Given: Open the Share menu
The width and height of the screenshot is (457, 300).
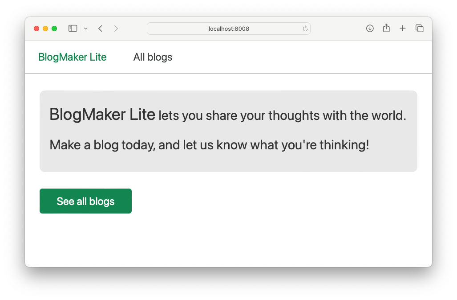Looking at the screenshot, I should [386, 28].
